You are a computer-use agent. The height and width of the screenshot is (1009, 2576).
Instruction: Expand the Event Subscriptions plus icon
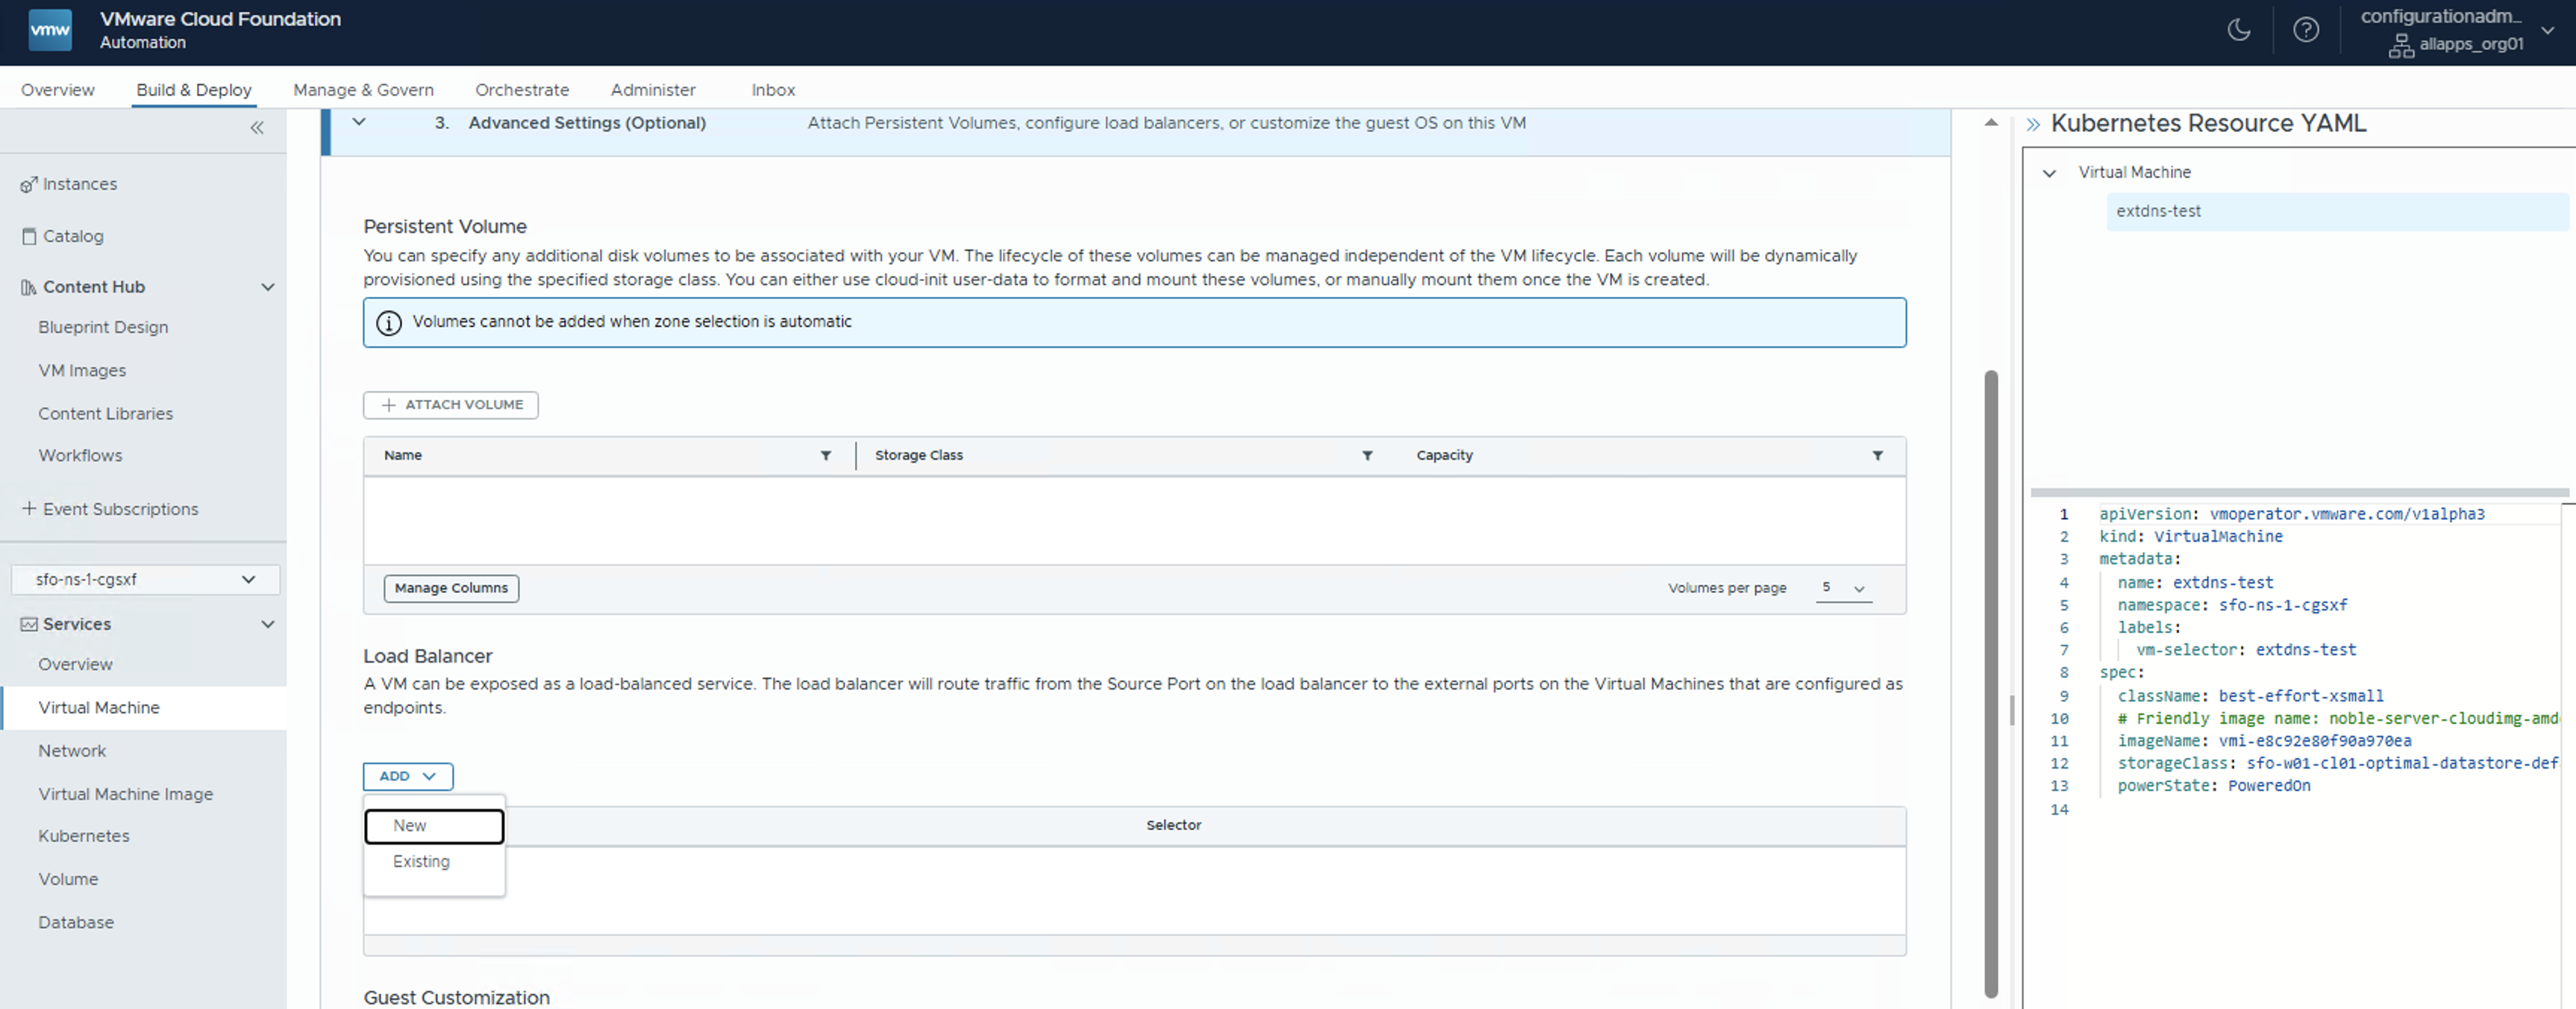click(x=29, y=508)
